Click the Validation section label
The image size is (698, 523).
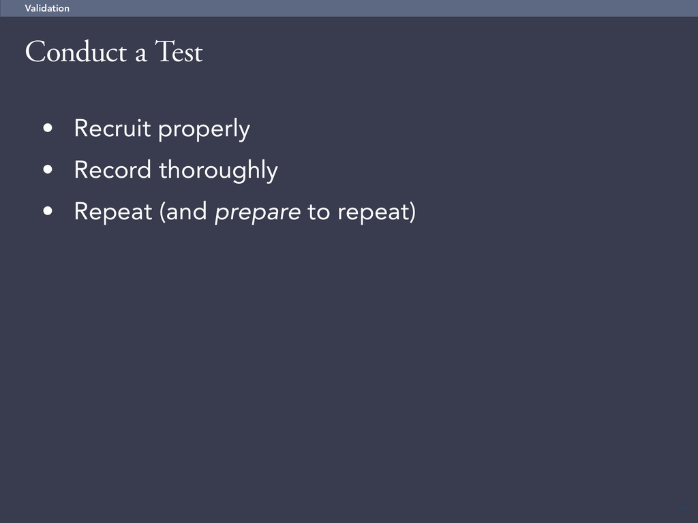click(x=47, y=8)
